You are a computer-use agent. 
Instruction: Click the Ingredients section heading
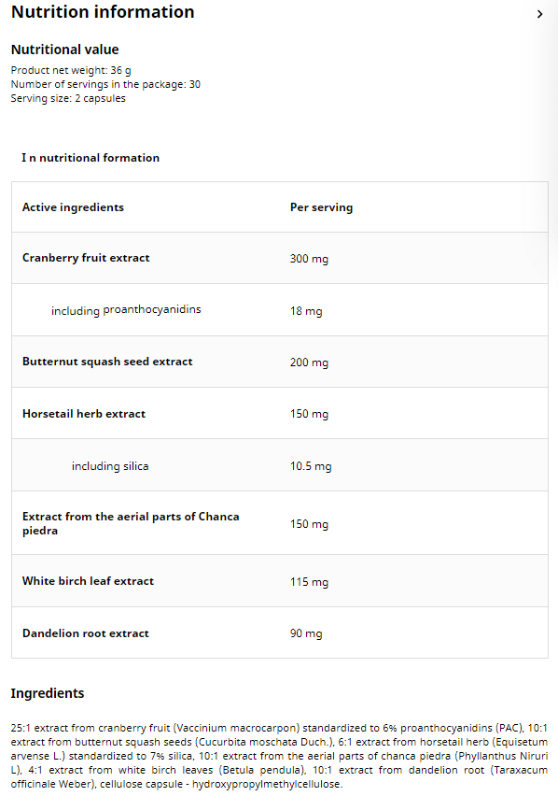click(47, 692)
